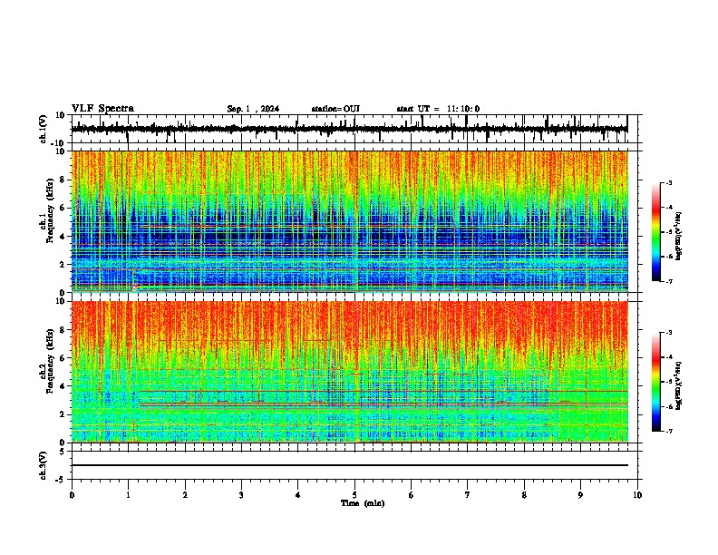Click the time axis tick label "1"
718x555 pixels.
click(x=128, y=495)
